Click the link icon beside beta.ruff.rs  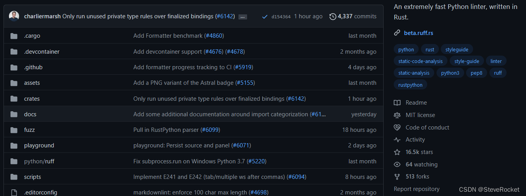pos(397,33)
